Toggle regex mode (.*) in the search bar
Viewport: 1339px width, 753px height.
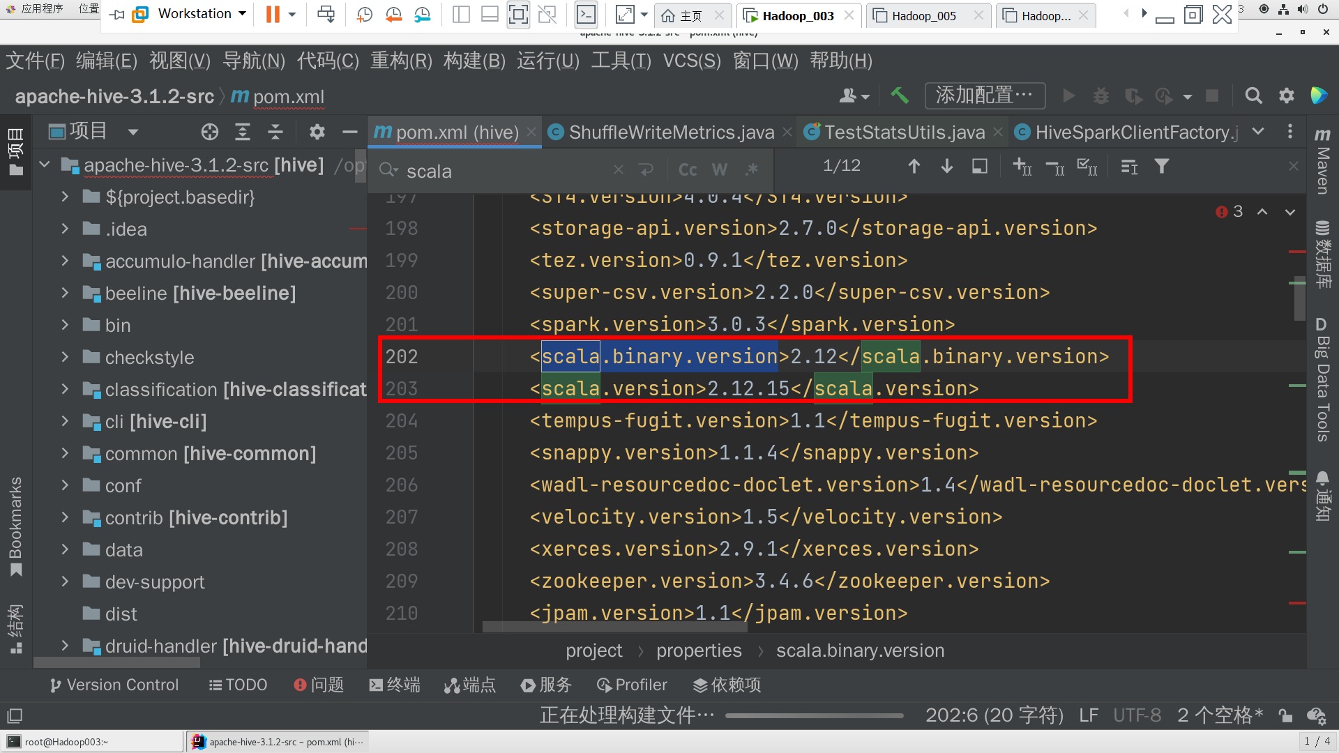(x=751, y=169)
